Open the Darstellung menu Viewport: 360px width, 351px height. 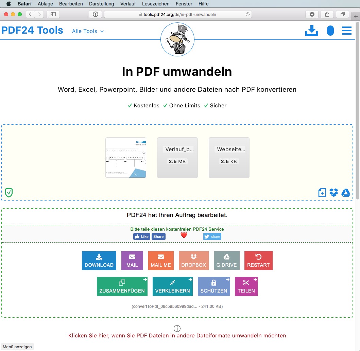[102, 4]
